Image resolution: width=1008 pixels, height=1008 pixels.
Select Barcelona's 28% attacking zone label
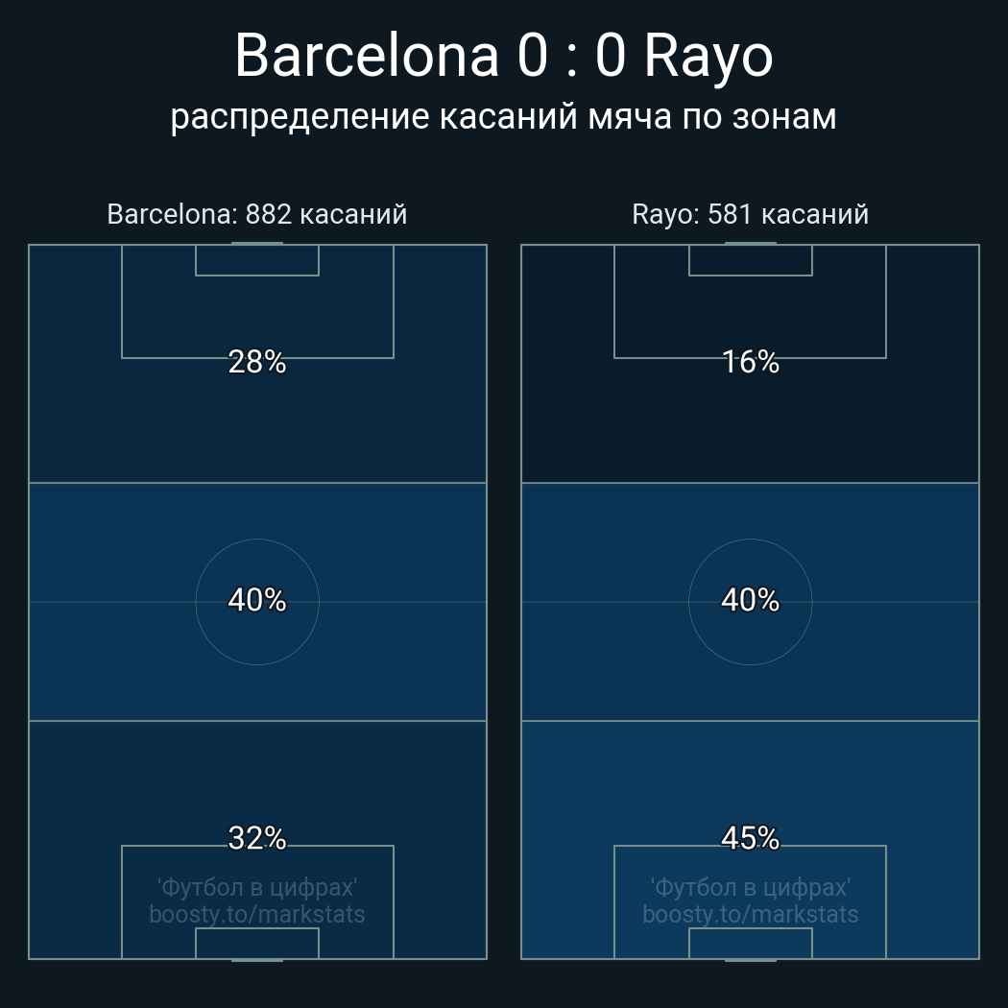click(256, 362)
